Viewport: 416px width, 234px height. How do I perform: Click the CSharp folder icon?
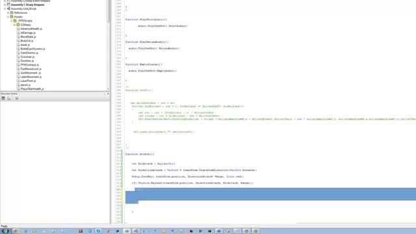[18, 25]
